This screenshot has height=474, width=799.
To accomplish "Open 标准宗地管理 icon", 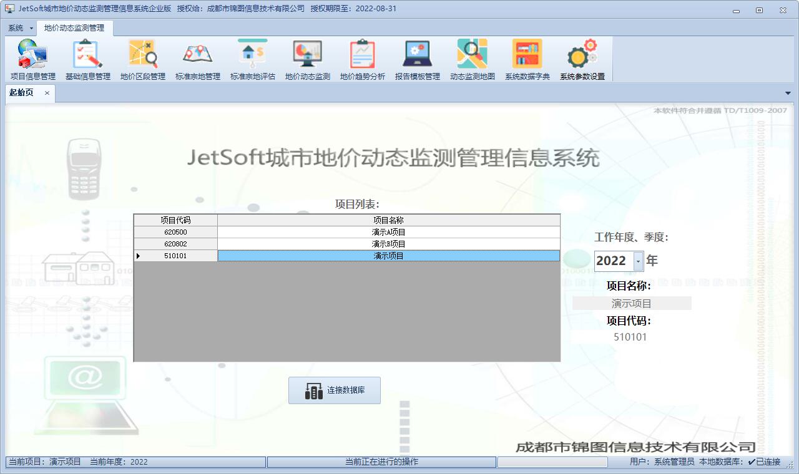I will [197, 60].
